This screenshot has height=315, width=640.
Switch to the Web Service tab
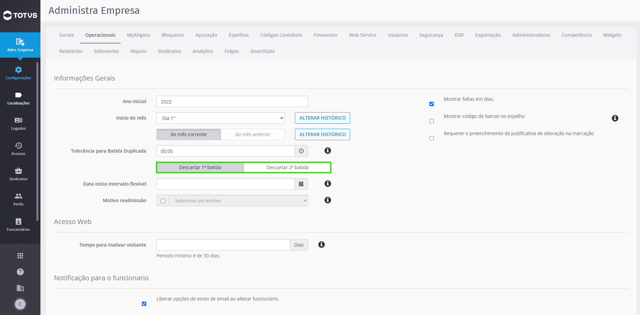click(363, 35)
